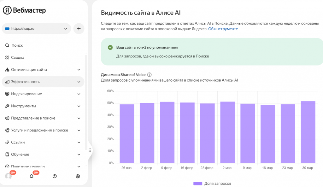Click the 26 янв. bar

click(x=127, y=134)
